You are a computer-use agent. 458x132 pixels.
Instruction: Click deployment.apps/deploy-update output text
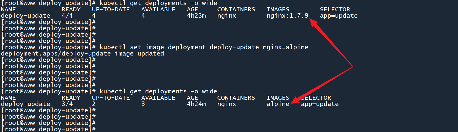[x=56, y=54]
